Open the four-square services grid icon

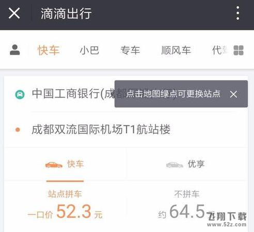click(239, 50)
